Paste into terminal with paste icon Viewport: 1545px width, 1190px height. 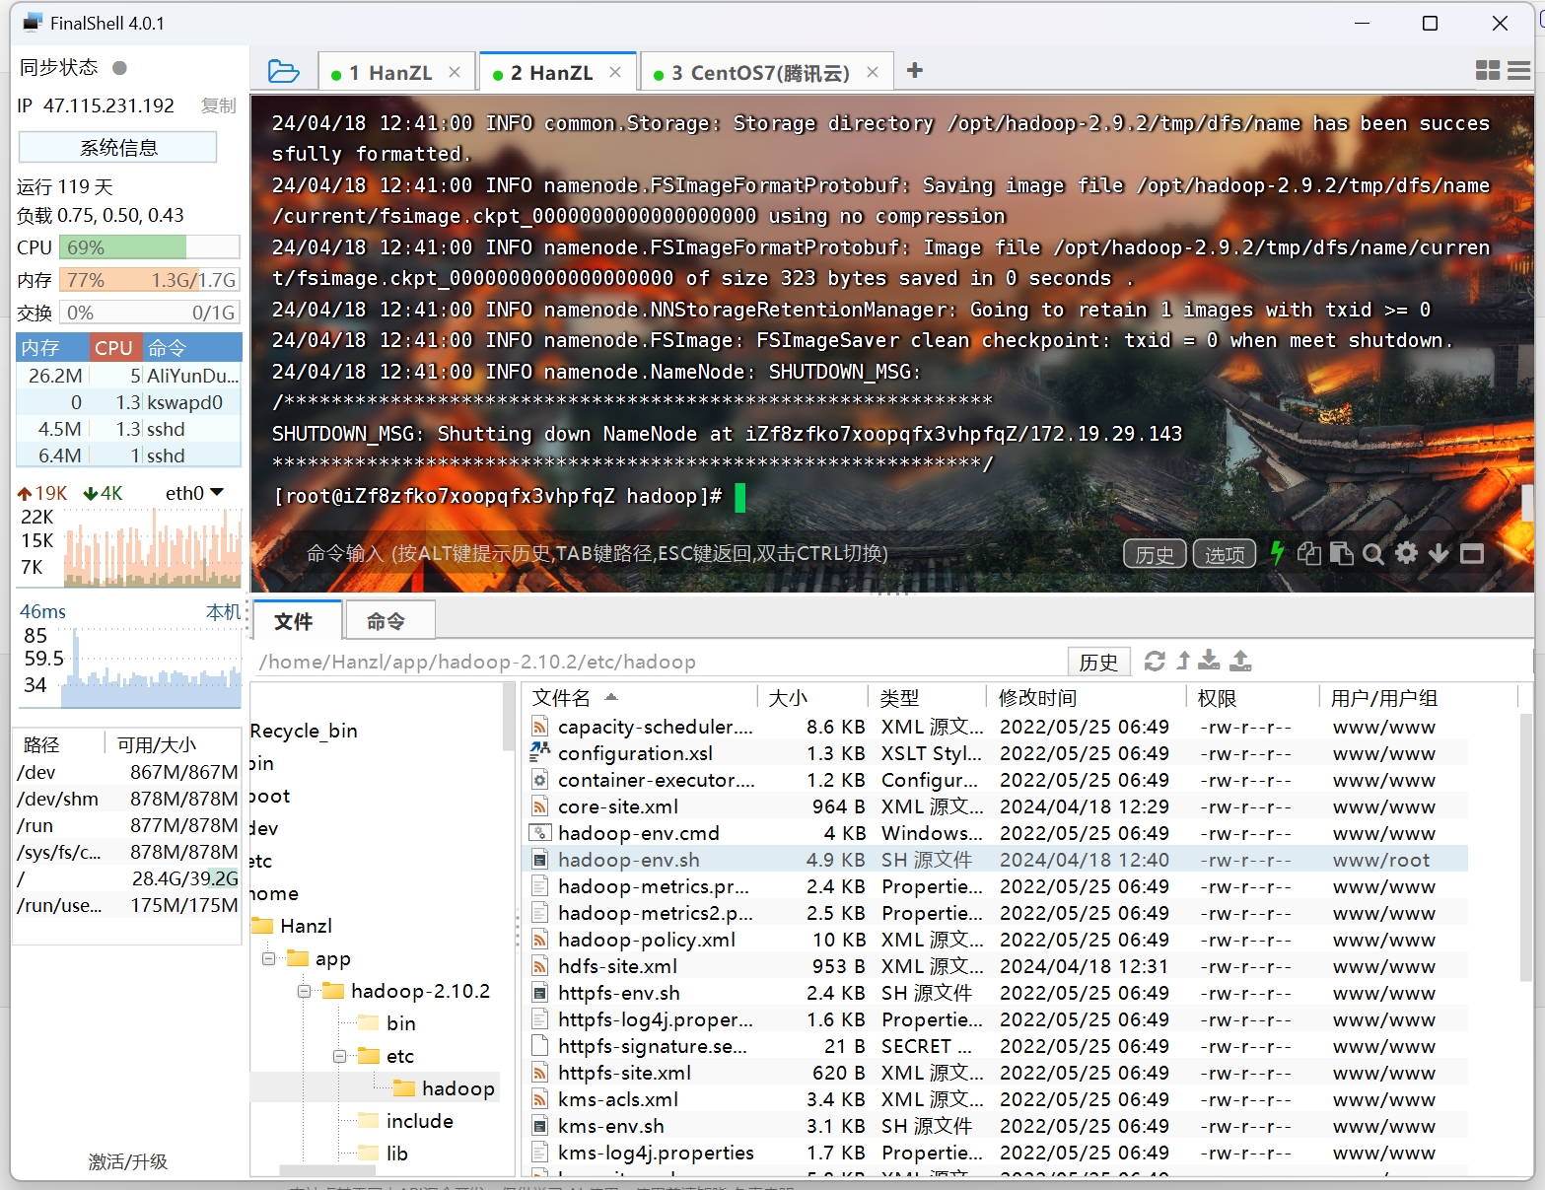pos(1341,553)
